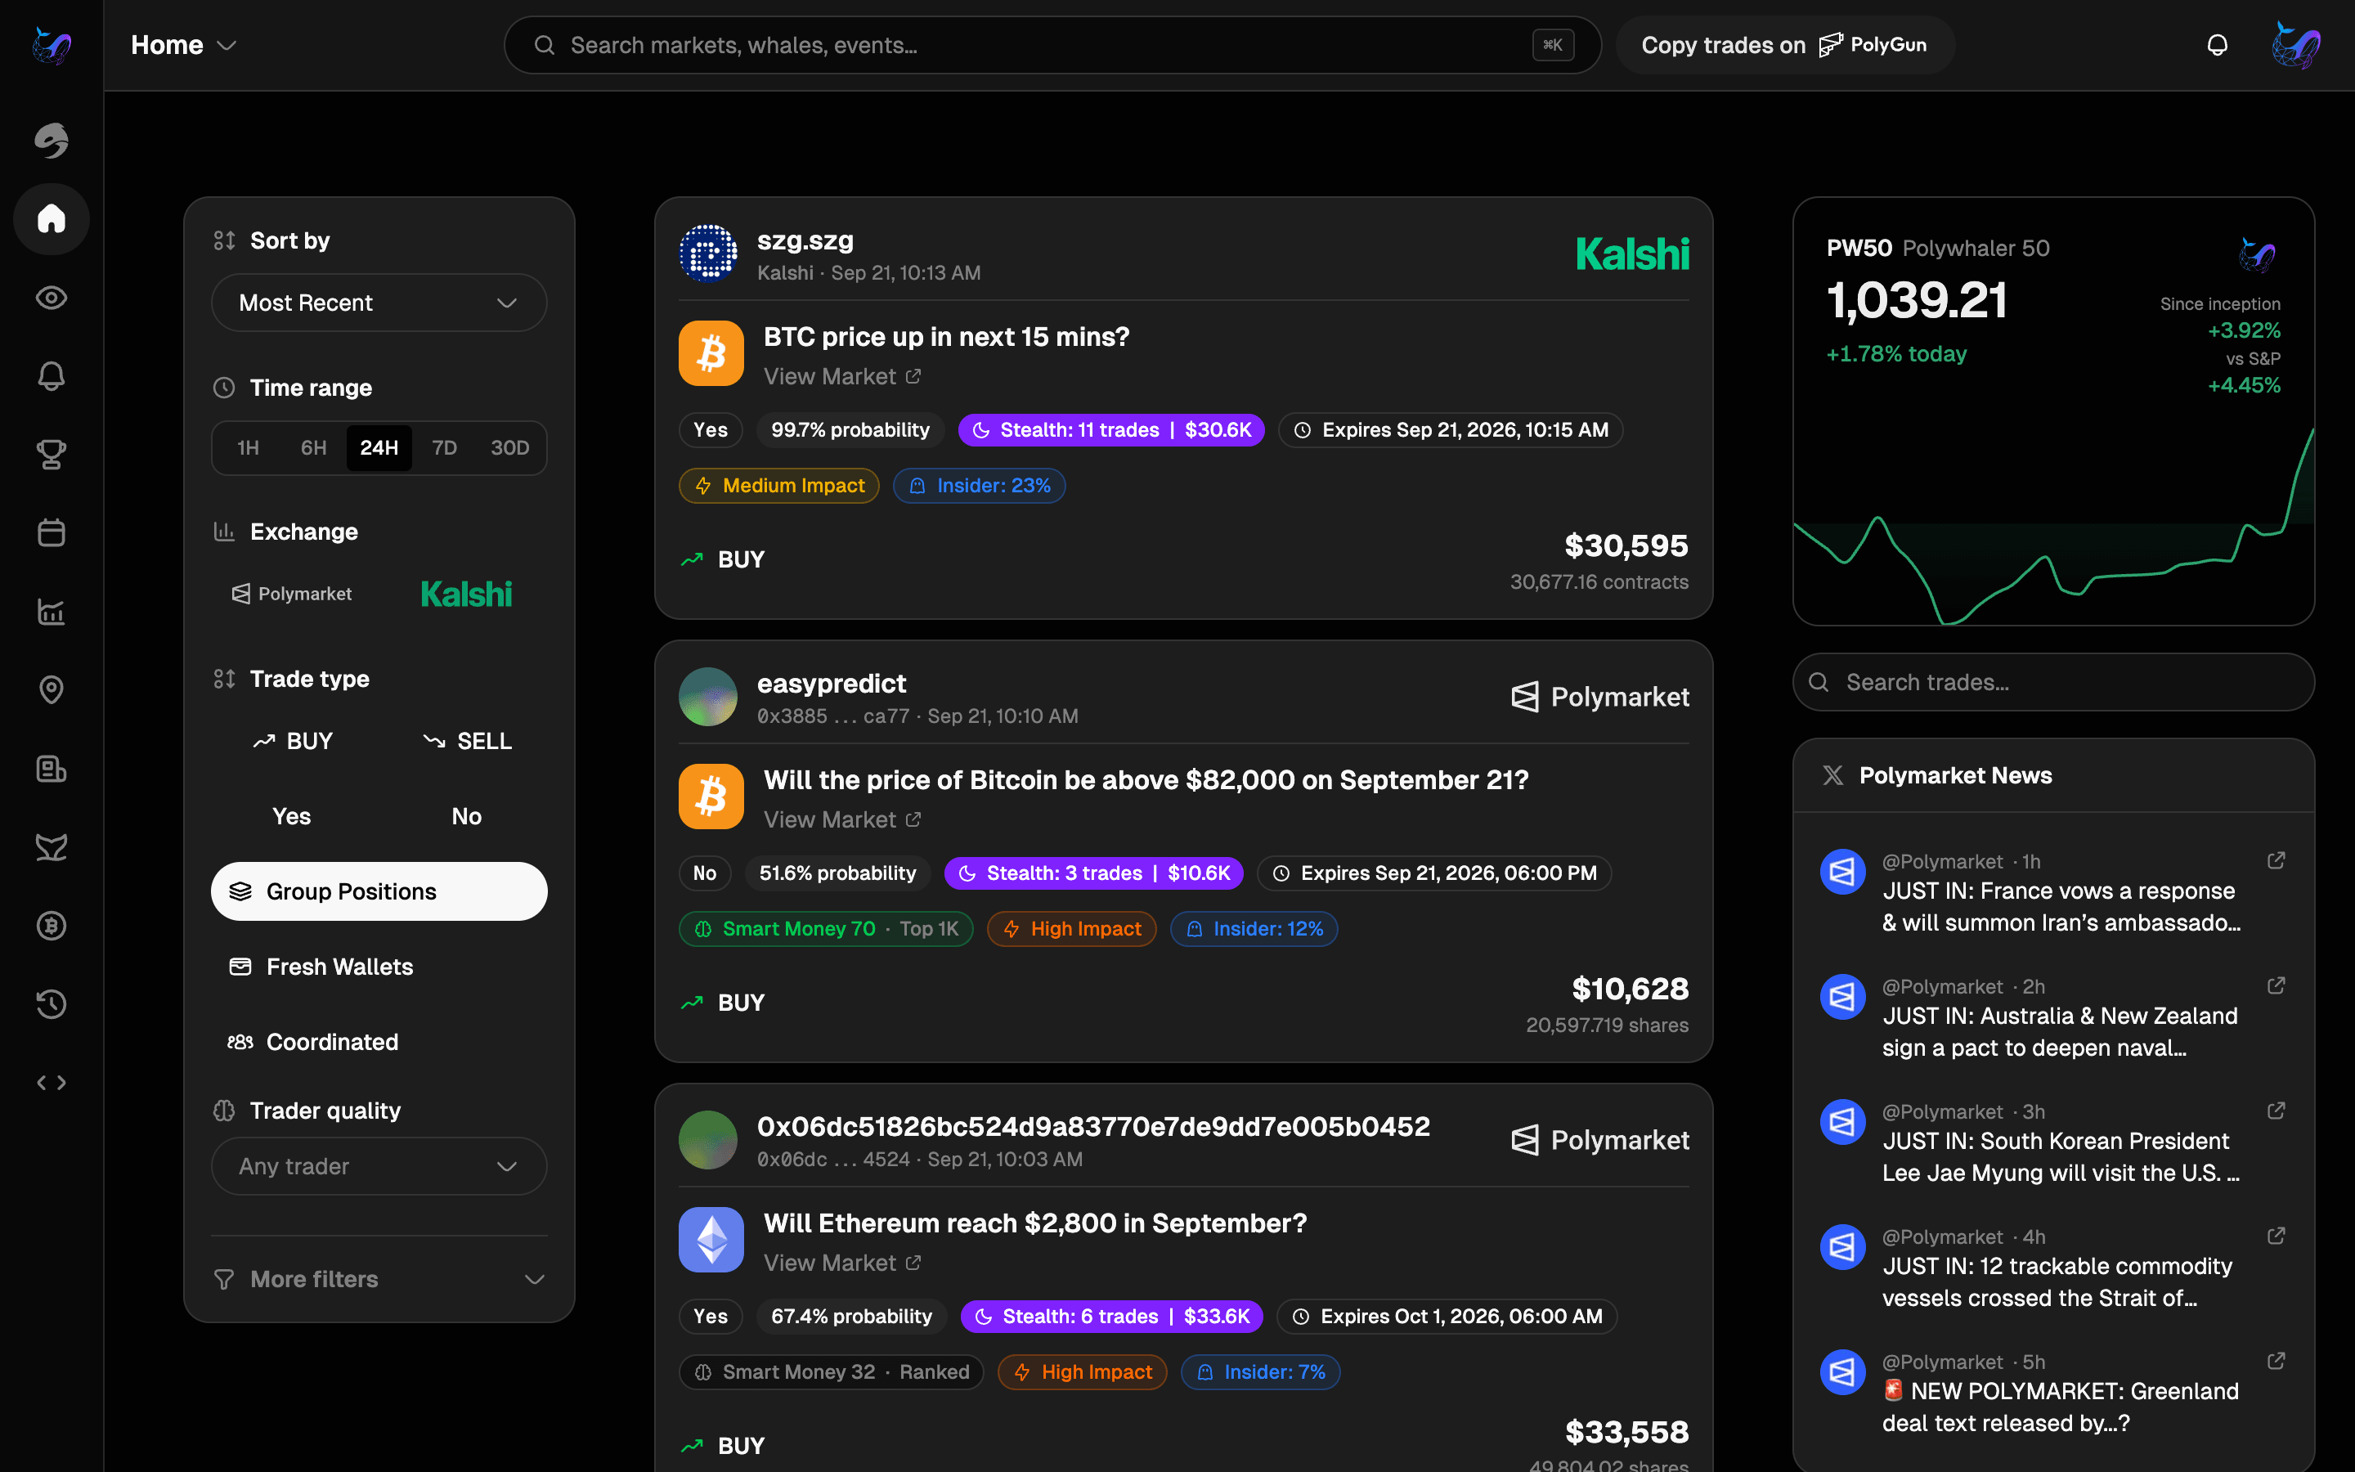Open the trophy leaderboard icon
Screen dimensions: 2355x1472
coord(52,455)
